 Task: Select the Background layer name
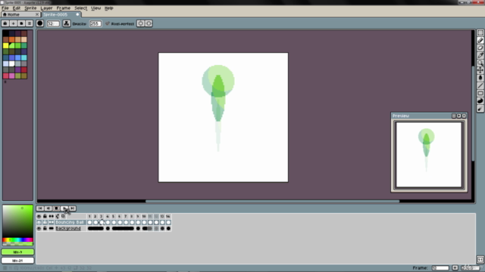coord(68,228)
